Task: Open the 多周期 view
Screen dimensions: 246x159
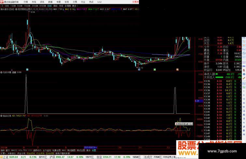Action: [x=68, y=6]
